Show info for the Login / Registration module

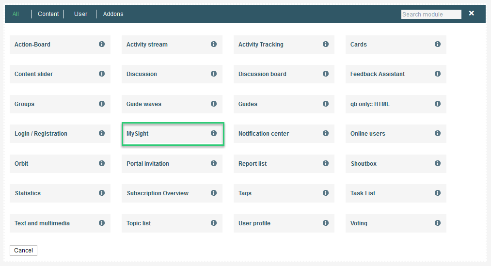(102, 133)
